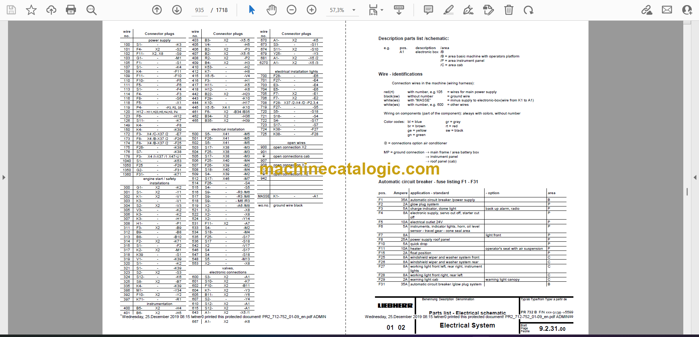Bookmark the document with the star icon

pyautogui.click(x=31, y=10)
